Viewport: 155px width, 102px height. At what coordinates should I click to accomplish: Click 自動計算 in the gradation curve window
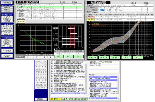click(92, 57)
